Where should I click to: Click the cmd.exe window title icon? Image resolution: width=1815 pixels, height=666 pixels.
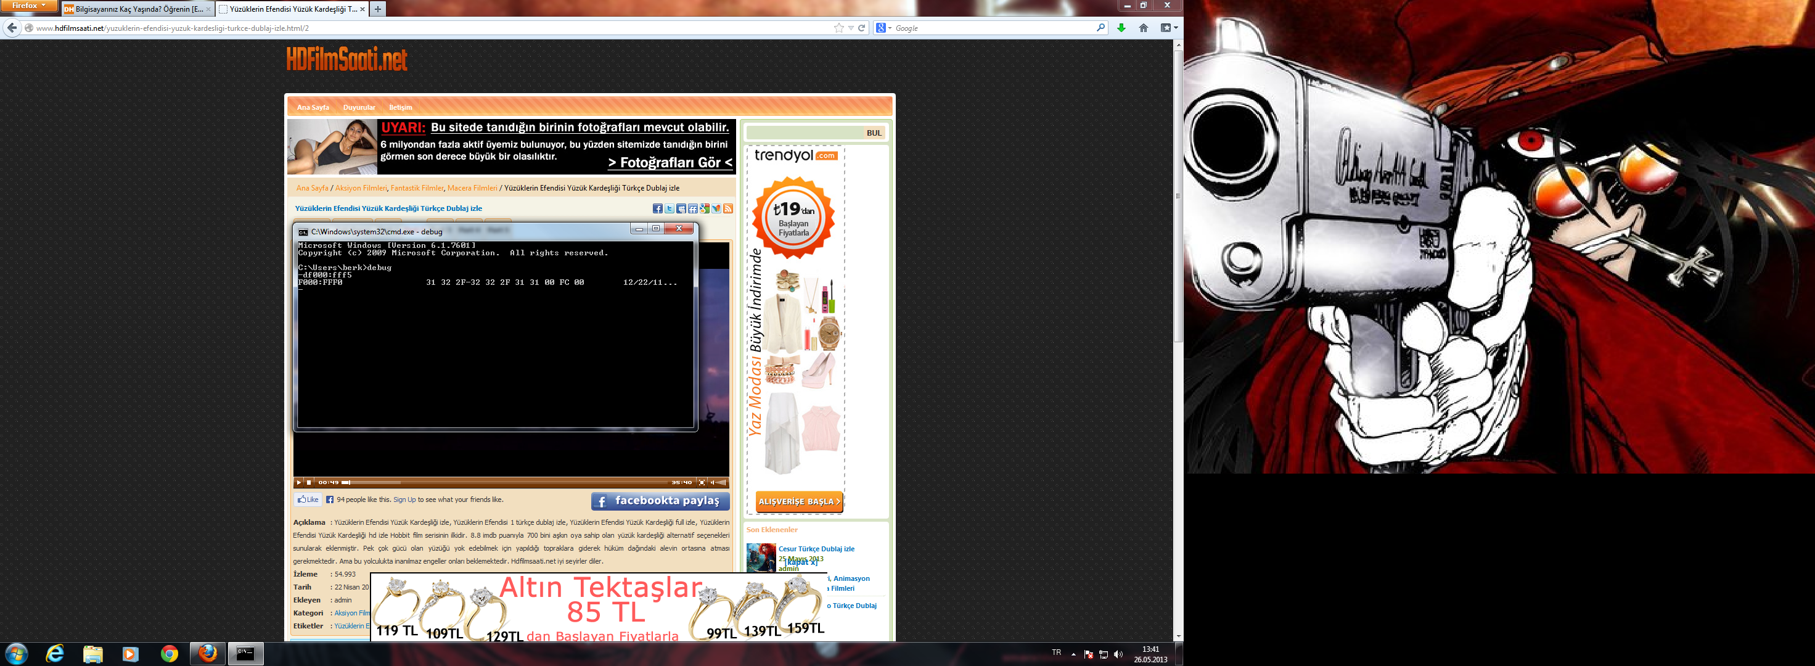303,232
